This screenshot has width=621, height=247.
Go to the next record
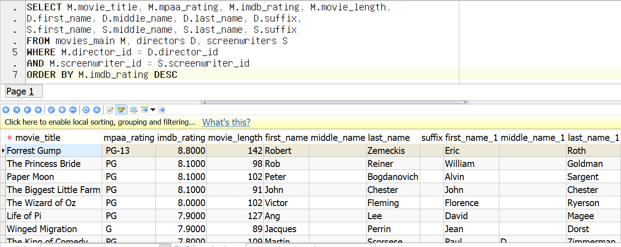pos(27,110)
